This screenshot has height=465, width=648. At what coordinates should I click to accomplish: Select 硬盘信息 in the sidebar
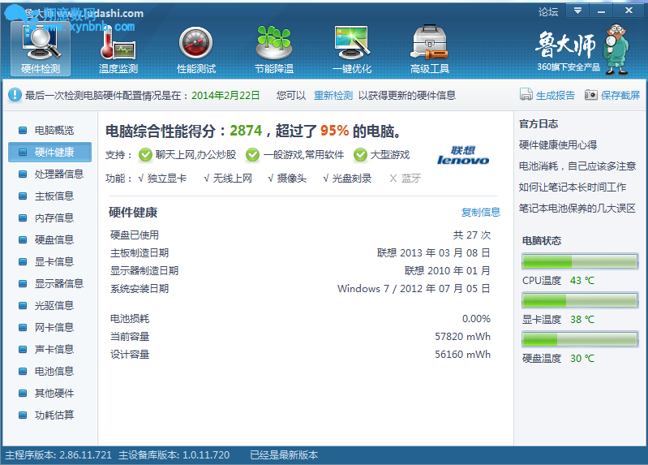point(49,240)
